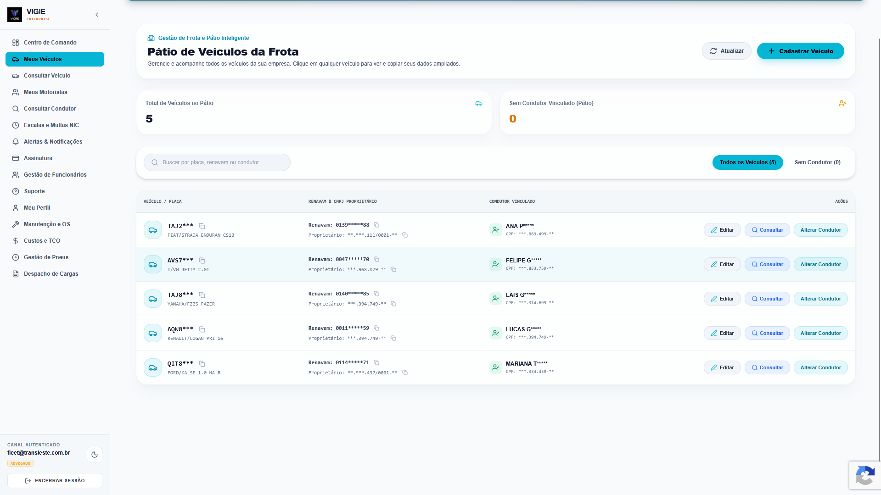Focus the search by placa, renavam ou condutor field
This screenshot has width=881, height=495.
[x=217, y=162]
